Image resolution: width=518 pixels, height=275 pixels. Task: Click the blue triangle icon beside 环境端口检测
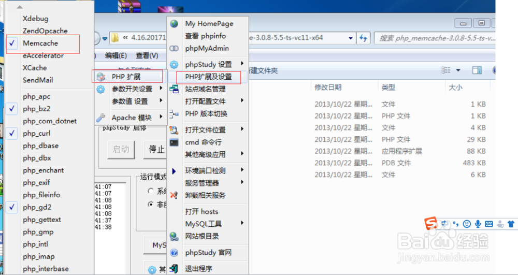(174, 171)
